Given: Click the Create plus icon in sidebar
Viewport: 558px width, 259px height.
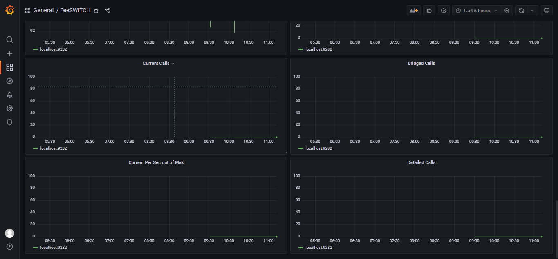Looking at the screenshot, I should [9, 53].
